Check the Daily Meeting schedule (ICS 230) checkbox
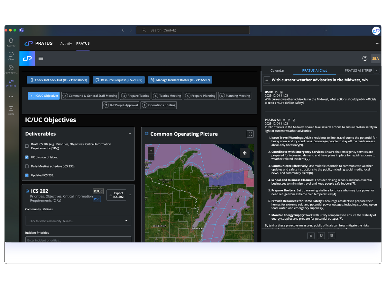The image size is (386, 289). tap(27, 166)
